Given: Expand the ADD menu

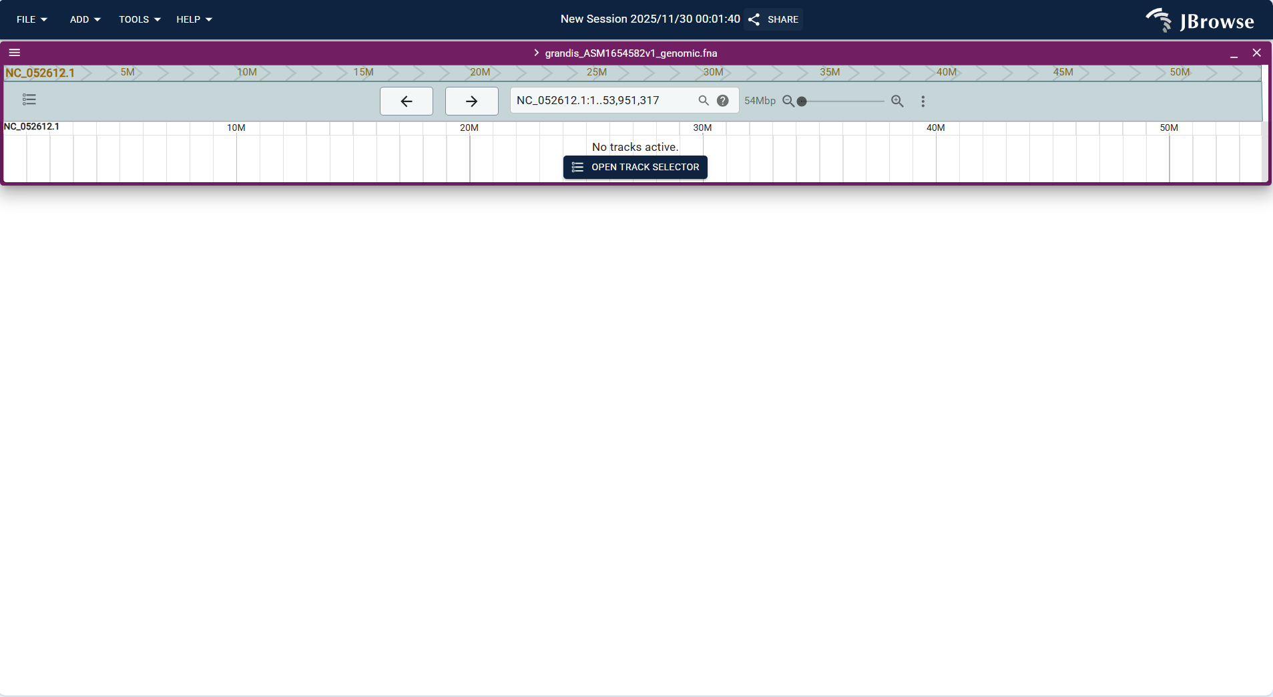Looking at the screenshot, I should (x=85, y=19).
